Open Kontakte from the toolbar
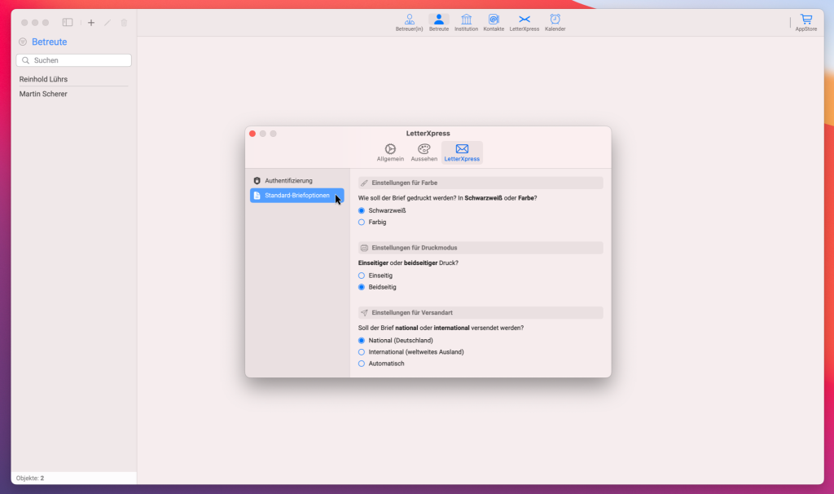Image resolution: width=834 pixels, height=494 pixels. tap(494, 23)
